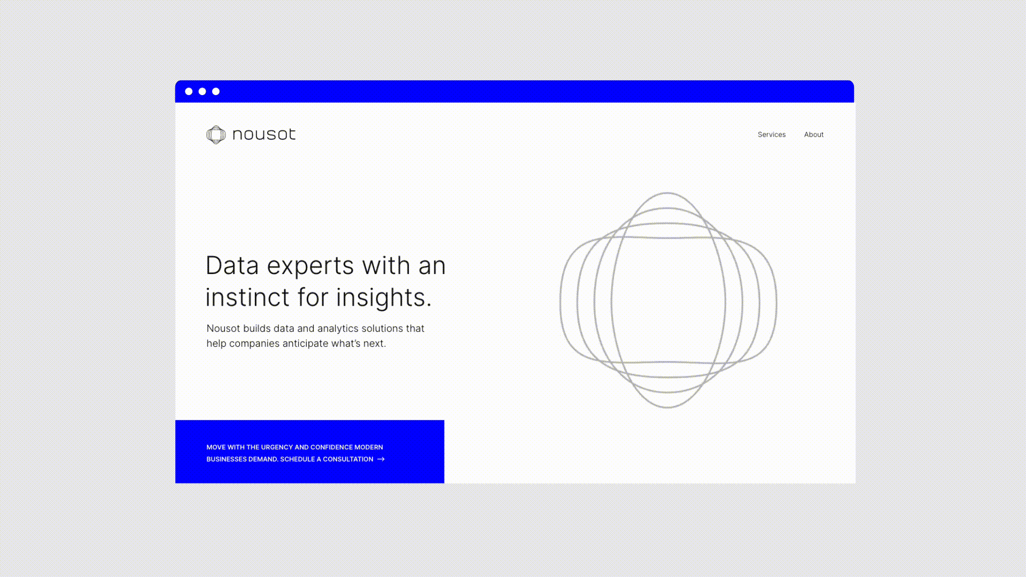The width and height of the screenshot is (1026, 577).
Task: Click the arrow icon after Consultation
Action: pyautogui.click(x=381, y=459)
